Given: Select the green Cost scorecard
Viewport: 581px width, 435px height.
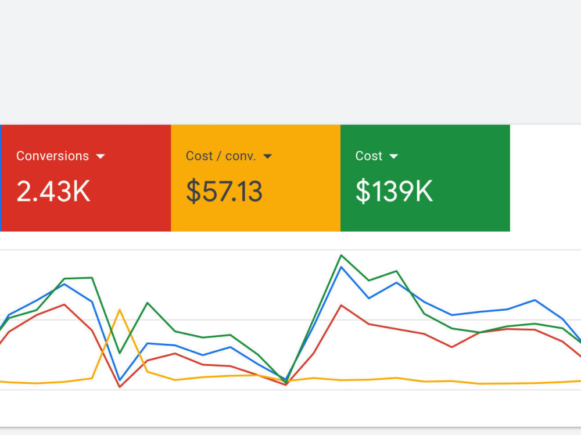Looking at the screenshot, I should [x=425, y=178].
